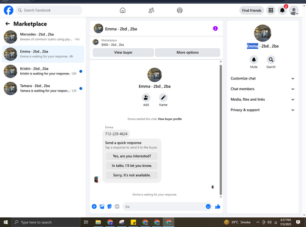This screenshot has width=306, height=227.
Task: Expand Privacy & support section
Action: pyautogui.click(x=263, y=110)
